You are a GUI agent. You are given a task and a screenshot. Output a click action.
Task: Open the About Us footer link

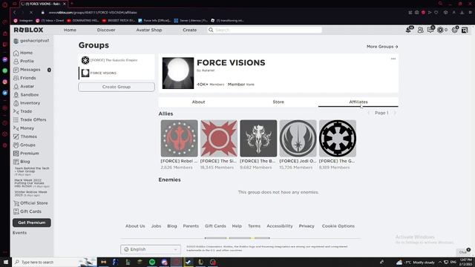pyautogui.click(x=135, y=226)
